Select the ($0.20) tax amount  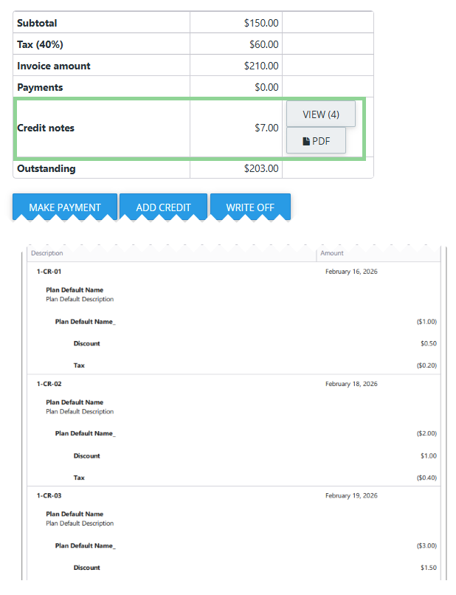426,365
